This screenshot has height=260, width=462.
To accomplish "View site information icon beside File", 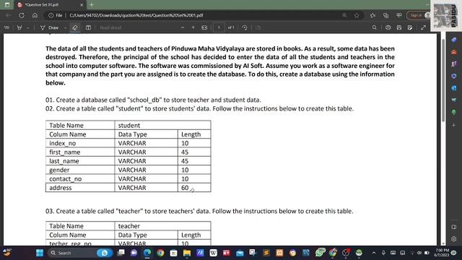I will [x=51, y=15].
